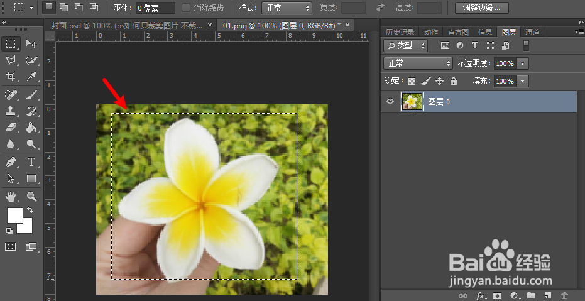
Task: Select the History Brush tool
Action: (31, 111)
